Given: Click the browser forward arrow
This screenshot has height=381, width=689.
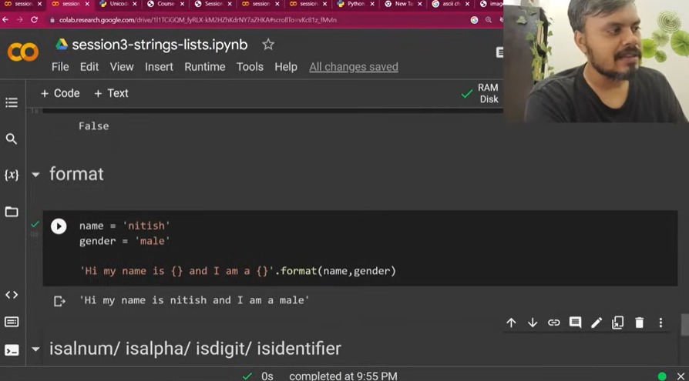Looking at the screenshot, I should tap(19, 20).
